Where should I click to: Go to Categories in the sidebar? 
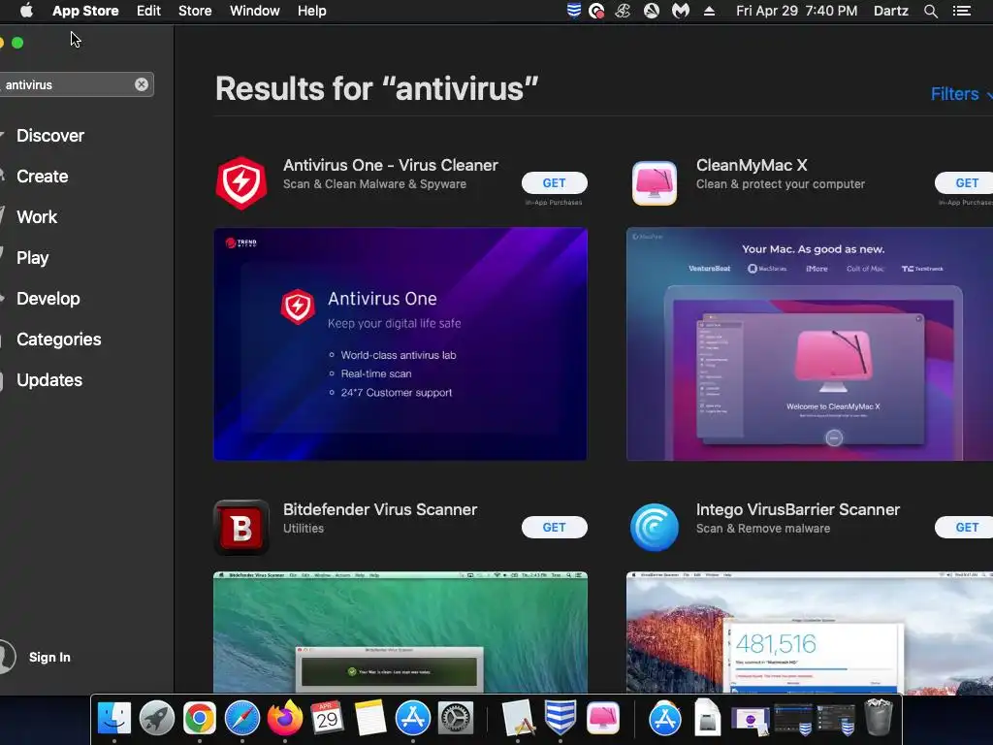click(x=58, y=339)
